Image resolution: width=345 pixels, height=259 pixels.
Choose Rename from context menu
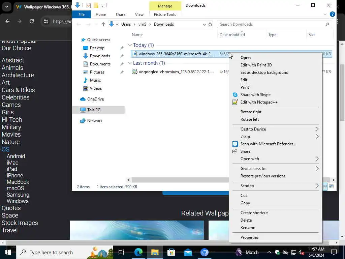(248, 228)
